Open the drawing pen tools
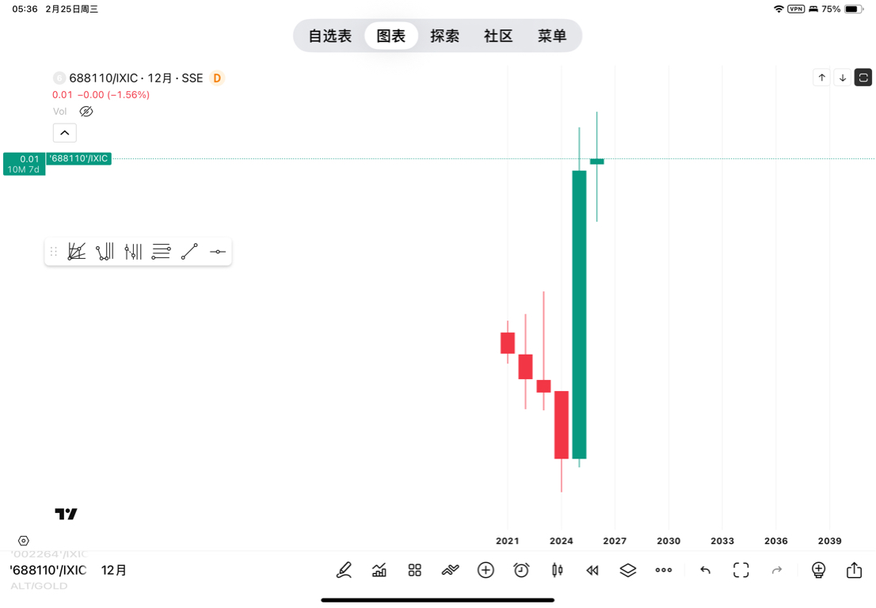Screen dimensions: 876x608 (x=344, y=570)
